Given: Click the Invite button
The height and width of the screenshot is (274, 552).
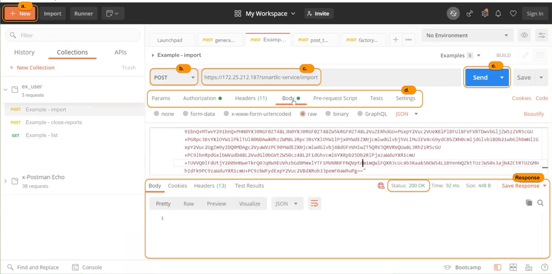Looking at the screenshot, I should tap(319, 14).
